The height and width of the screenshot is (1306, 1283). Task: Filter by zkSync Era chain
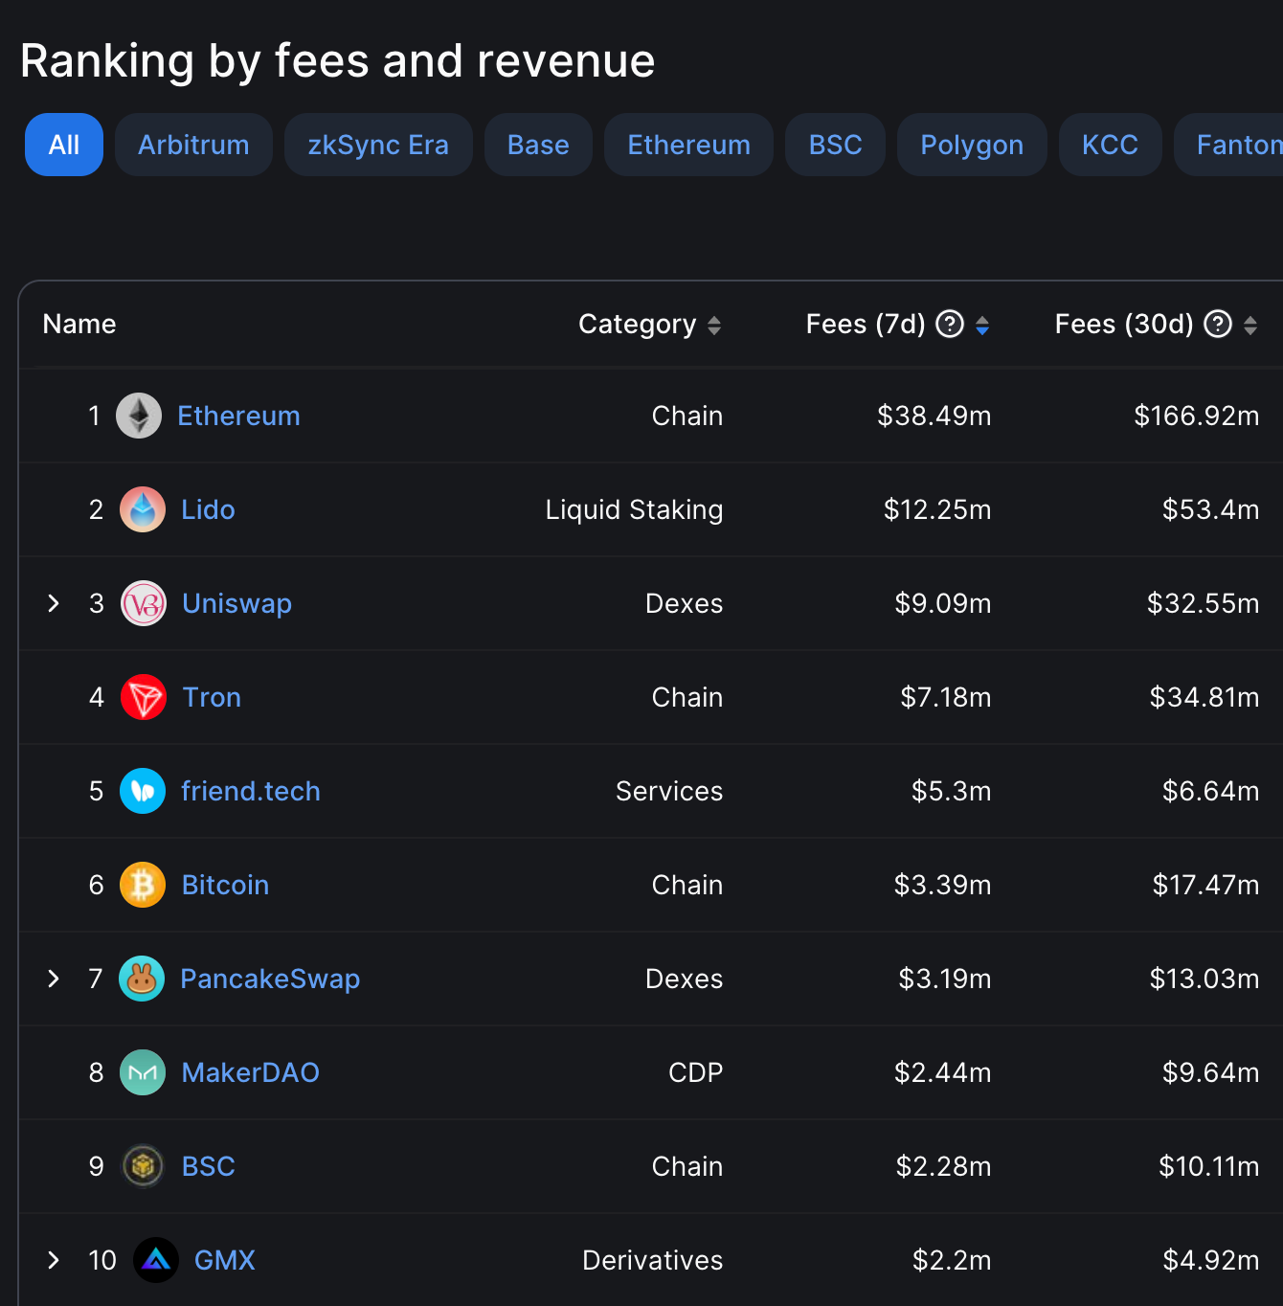click(x=378, y=145)
